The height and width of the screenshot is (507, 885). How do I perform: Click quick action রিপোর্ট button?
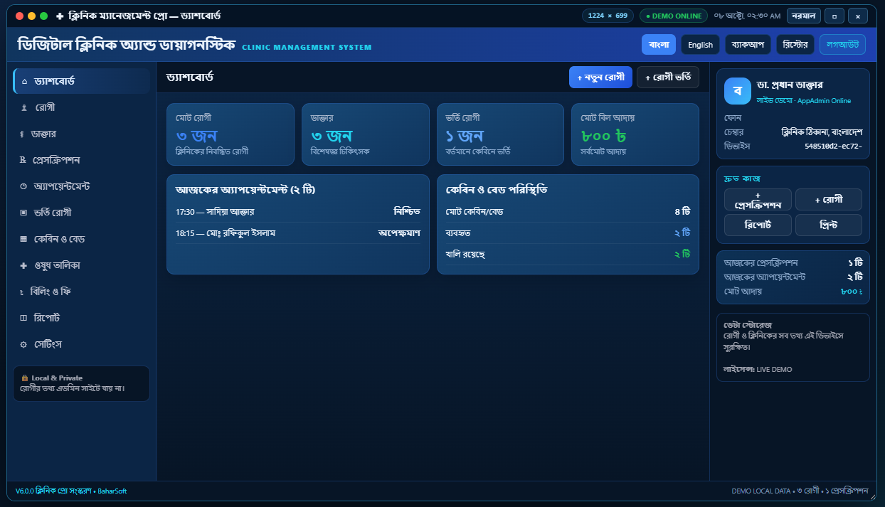pos(758,225)
